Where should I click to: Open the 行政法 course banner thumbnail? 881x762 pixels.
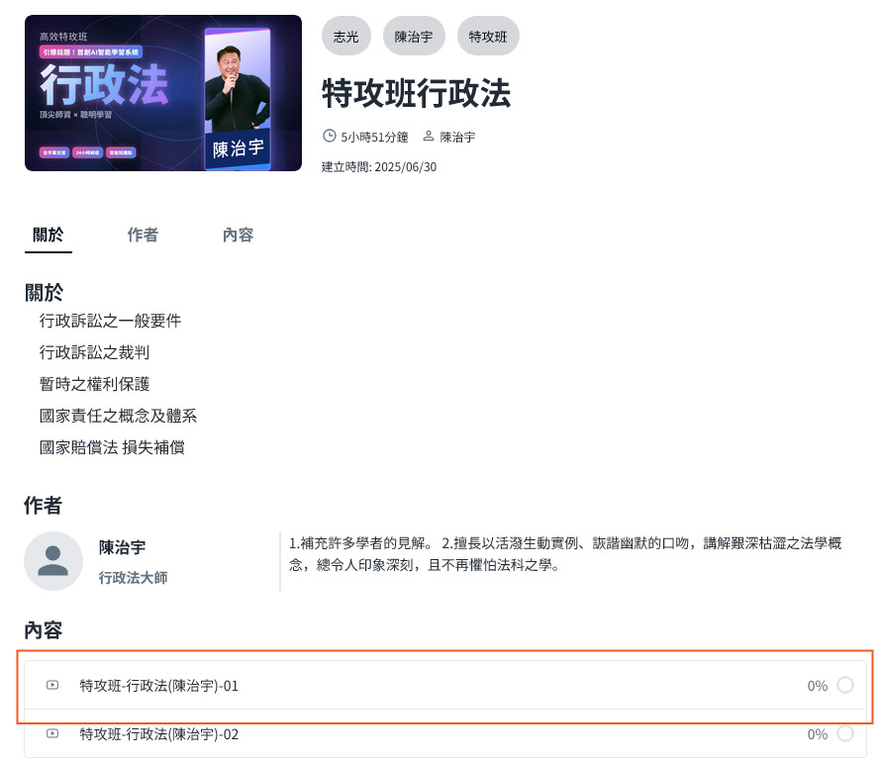163,93
